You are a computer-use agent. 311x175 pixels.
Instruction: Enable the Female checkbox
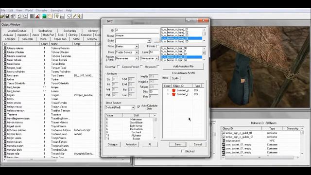(x=157, y=46)
